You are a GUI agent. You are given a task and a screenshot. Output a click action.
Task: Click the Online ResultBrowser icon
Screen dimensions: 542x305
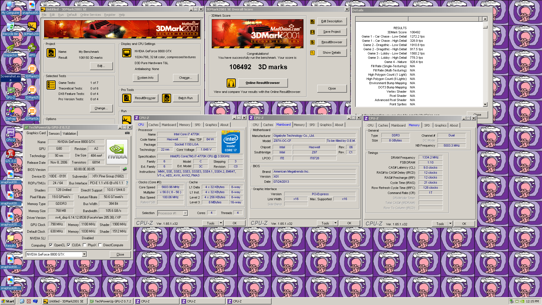(x=231, y=83)
